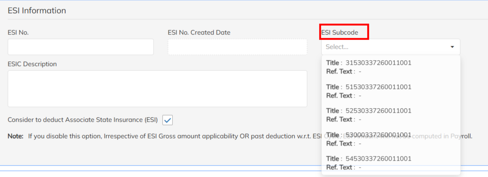Open the ESI Subcode Select box
The width and height of the screenshot is (488, 177).
386,47
